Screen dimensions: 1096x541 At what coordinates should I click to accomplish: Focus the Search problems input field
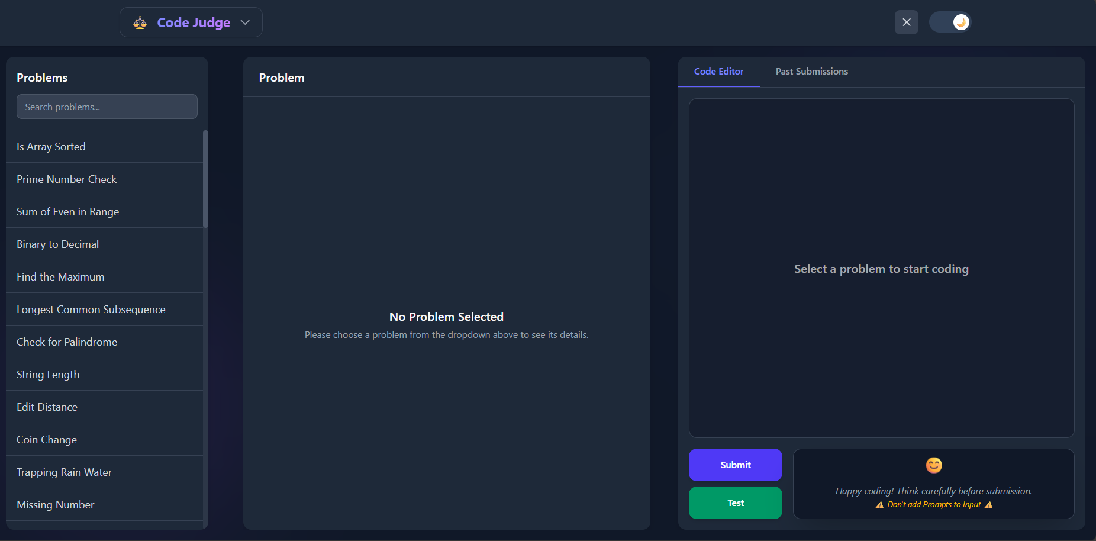click(107, 107)
